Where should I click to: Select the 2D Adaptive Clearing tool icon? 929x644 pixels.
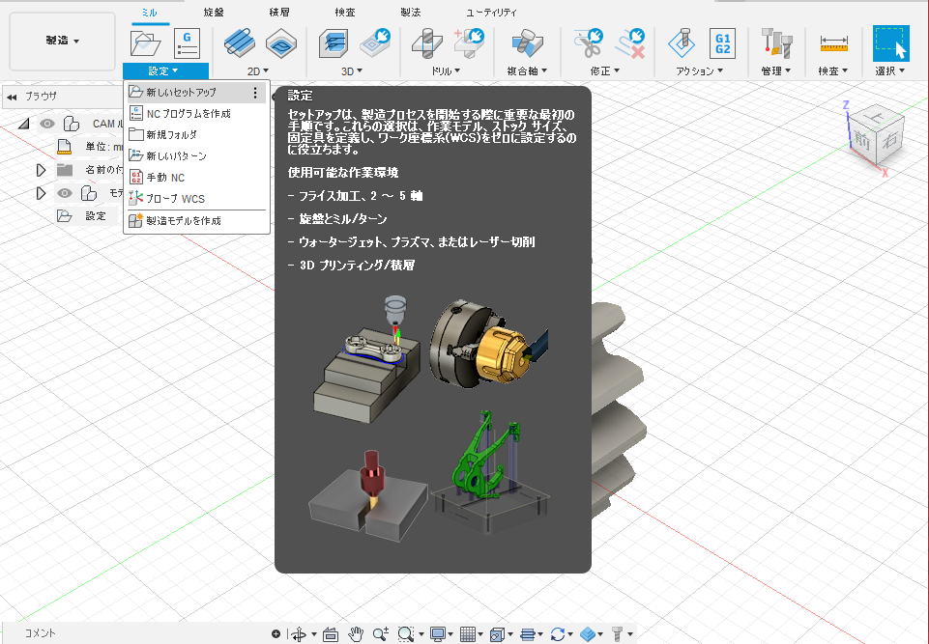click(240, 43)
